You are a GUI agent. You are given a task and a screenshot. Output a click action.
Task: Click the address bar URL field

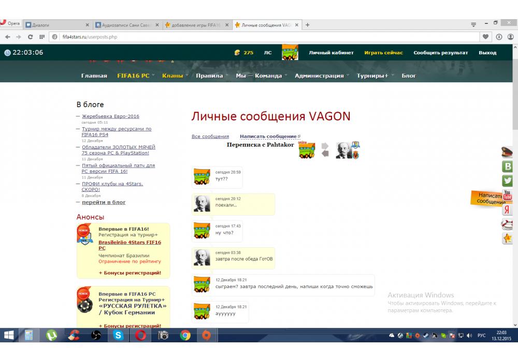tap(259, 37)
